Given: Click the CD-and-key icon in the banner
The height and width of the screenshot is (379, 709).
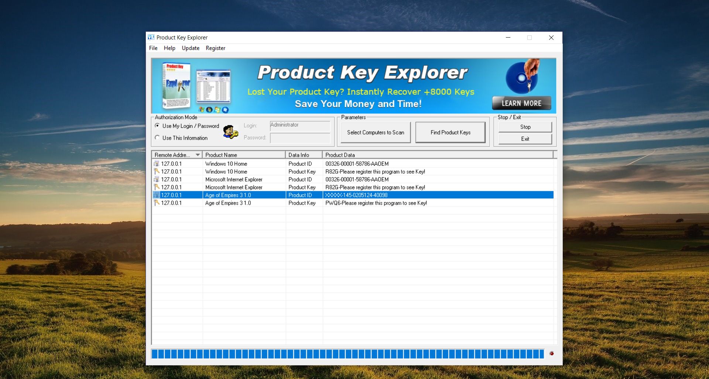Looking at the screenshot, I should (x=522, y=76).
